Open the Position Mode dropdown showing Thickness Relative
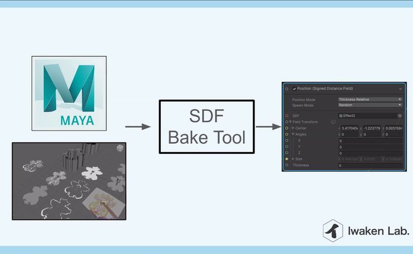 pos(370,99)
